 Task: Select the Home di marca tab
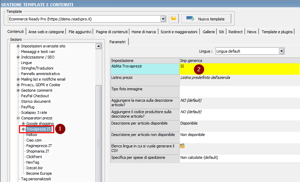pos(144,32)
